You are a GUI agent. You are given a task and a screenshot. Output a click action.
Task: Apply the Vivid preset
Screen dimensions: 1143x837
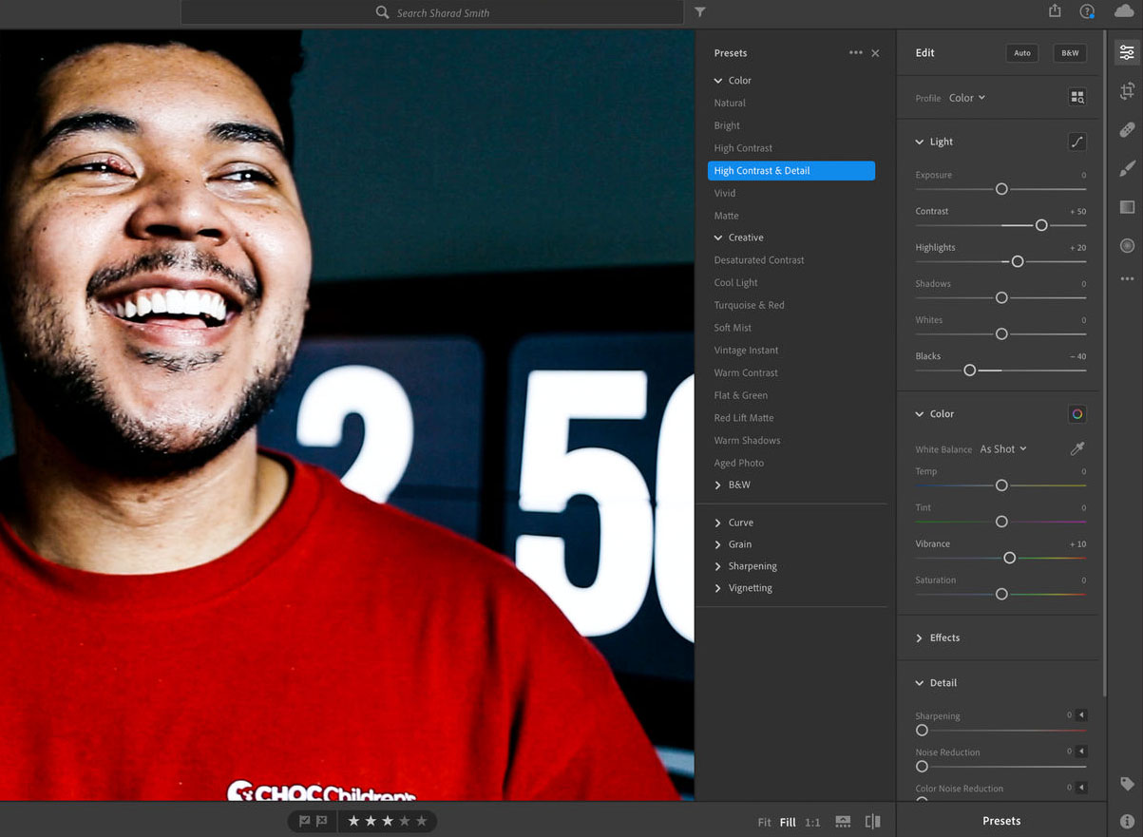pos(725,193)
